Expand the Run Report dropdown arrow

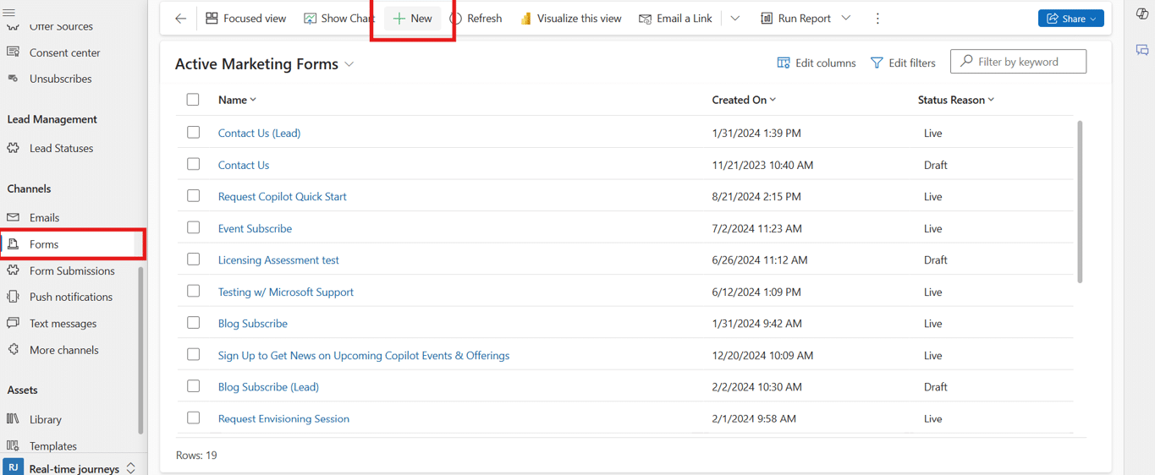(845, 19)
